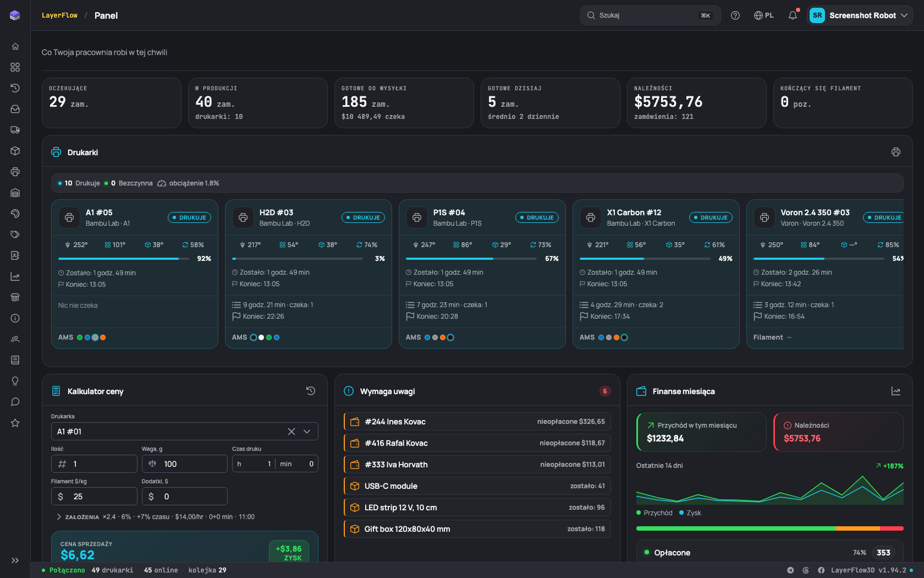
Task: Open the color palette icon in the sidebar
Action: click(x=15, y=214)
